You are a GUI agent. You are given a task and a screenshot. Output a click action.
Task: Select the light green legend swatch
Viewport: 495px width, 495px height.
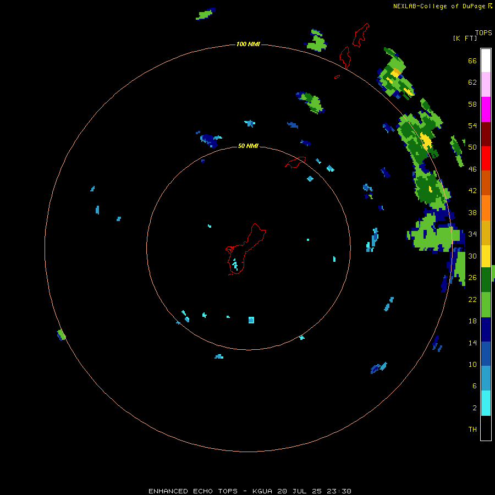(x=486, y=305)
